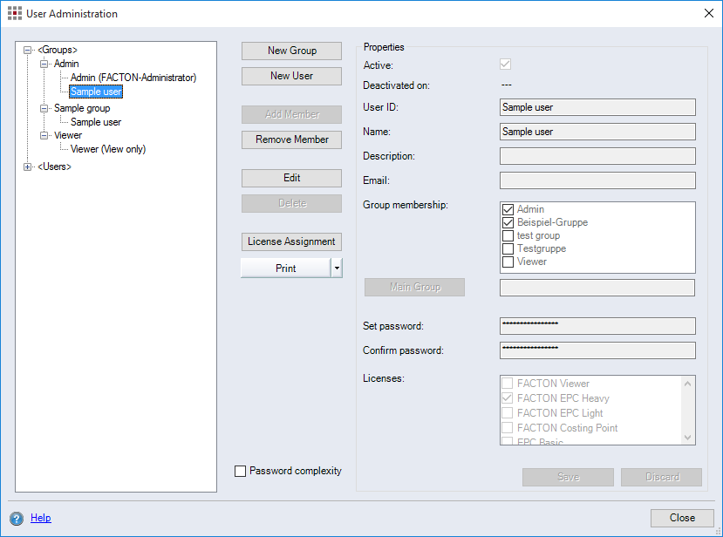The image size is (723, 537).
Task: Click the New Group button
Action: tap(290, 51)
